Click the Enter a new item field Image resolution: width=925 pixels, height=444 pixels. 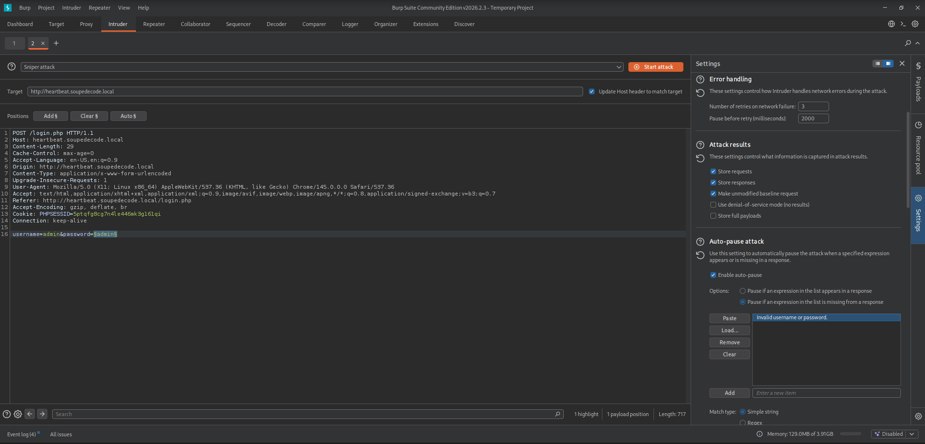pyautogui.click(x=827, y=393)
